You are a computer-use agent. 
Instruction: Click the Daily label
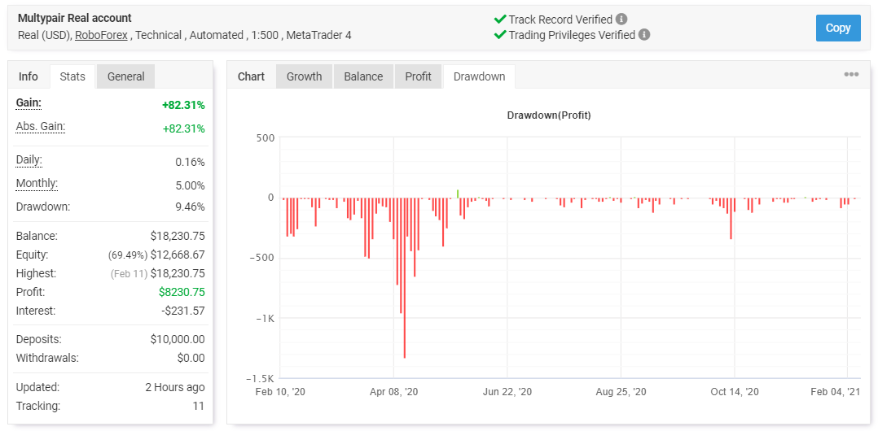[x=29, y=160]
